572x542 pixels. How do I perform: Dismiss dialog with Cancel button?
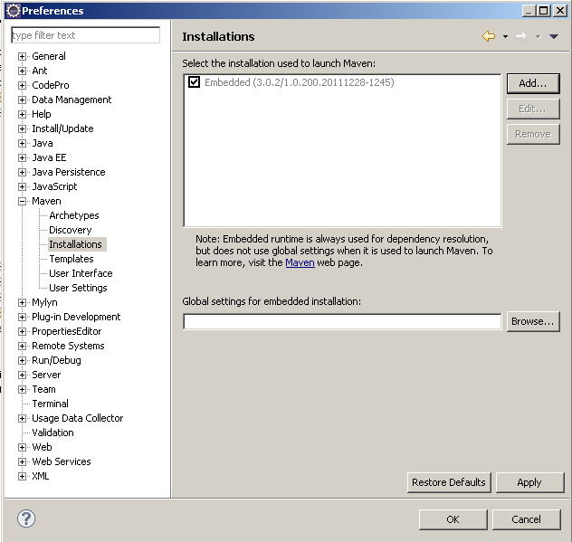coord(527,519)
